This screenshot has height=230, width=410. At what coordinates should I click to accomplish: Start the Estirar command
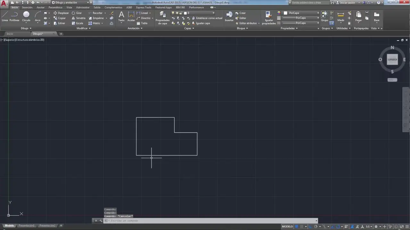[x=60, y=23]
